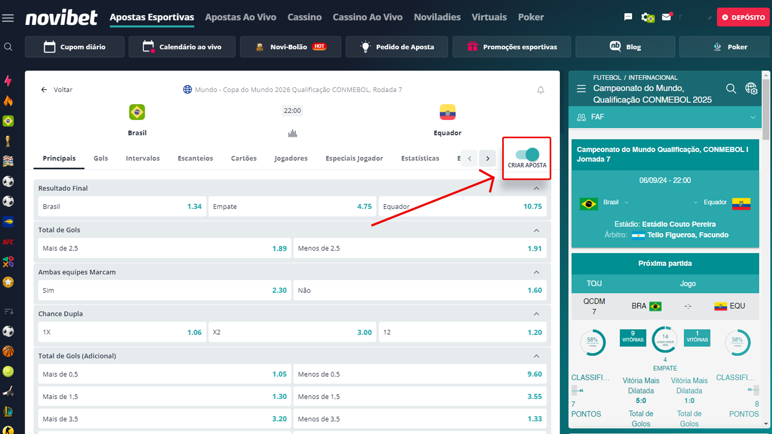
Task: Click the notification bell for this match
Action: click(541, 90)
